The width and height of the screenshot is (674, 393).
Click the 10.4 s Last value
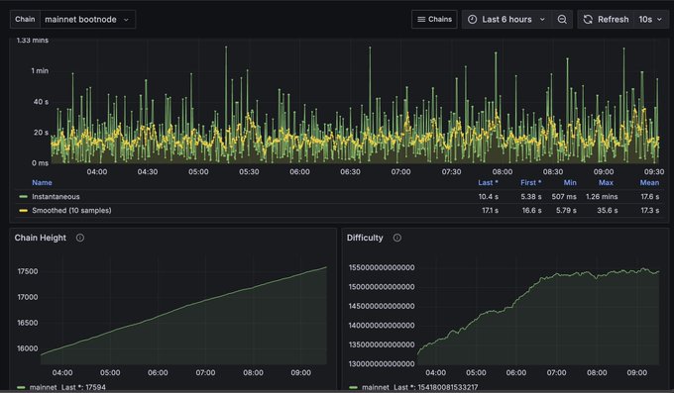click(x=489, y=197)
